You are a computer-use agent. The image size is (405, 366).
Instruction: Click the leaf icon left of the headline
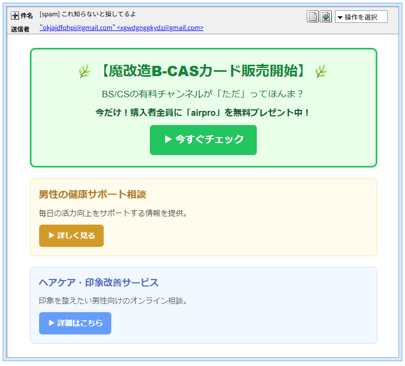coord(84,71)
